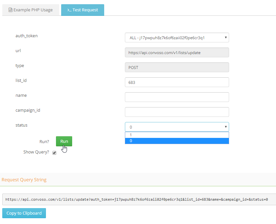Click into the list_id field containing 683
This screenshot has height=224, width=276.
tap(177, 83)
